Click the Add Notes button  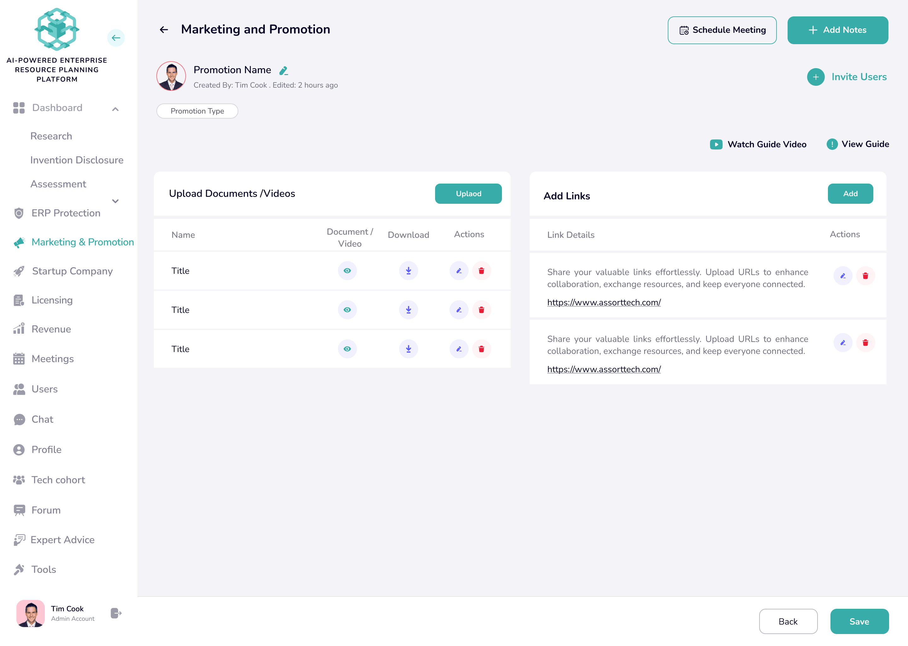click(x=838, y=30)
